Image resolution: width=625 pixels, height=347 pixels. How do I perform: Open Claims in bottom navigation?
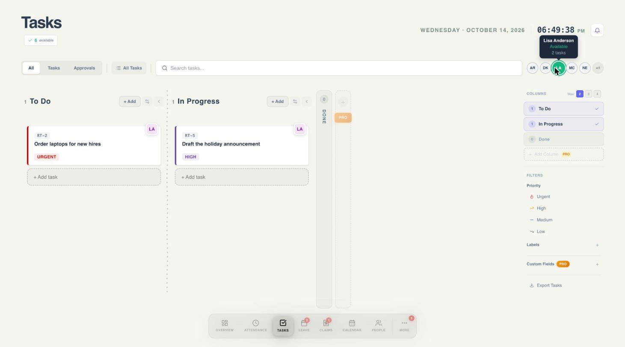click(326, 326)
